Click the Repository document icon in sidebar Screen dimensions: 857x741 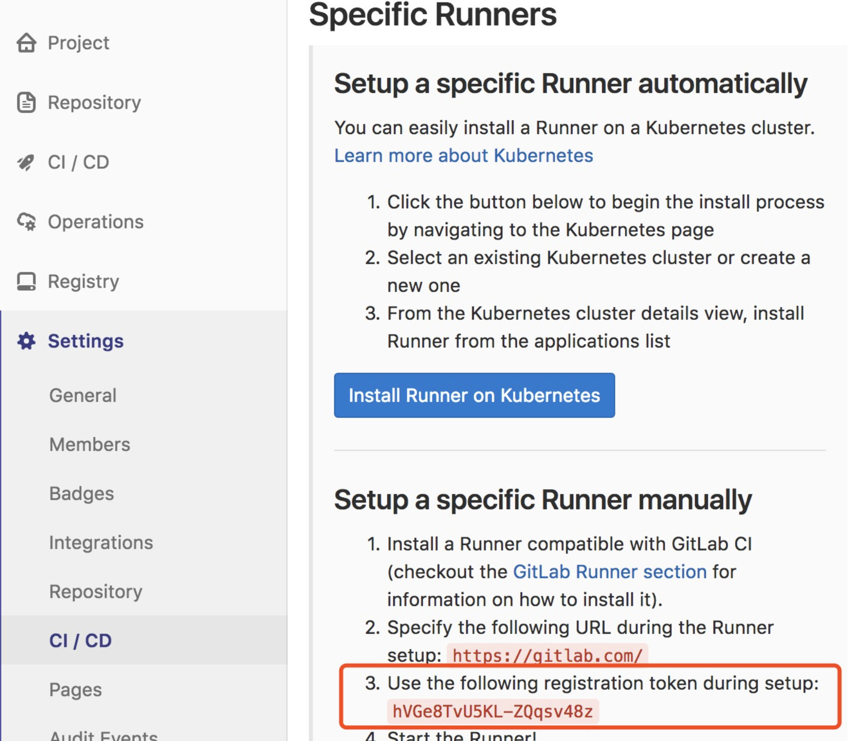[26, 102]
